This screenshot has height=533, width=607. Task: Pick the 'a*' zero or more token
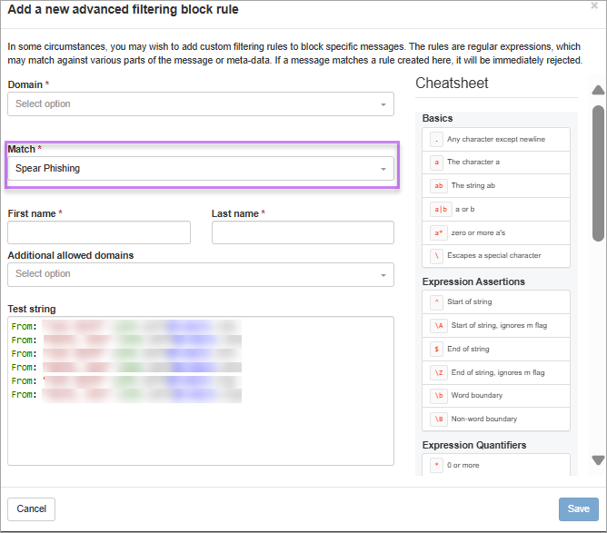click(x=439, y=232)
